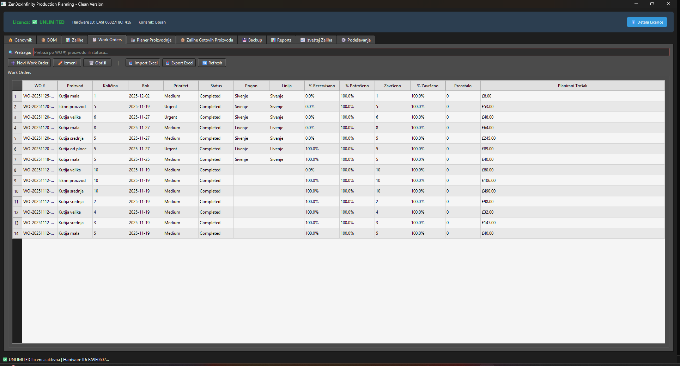Sort by the Prioritet column header
Screen dimensions: 680x366
[x=181, y=86]
